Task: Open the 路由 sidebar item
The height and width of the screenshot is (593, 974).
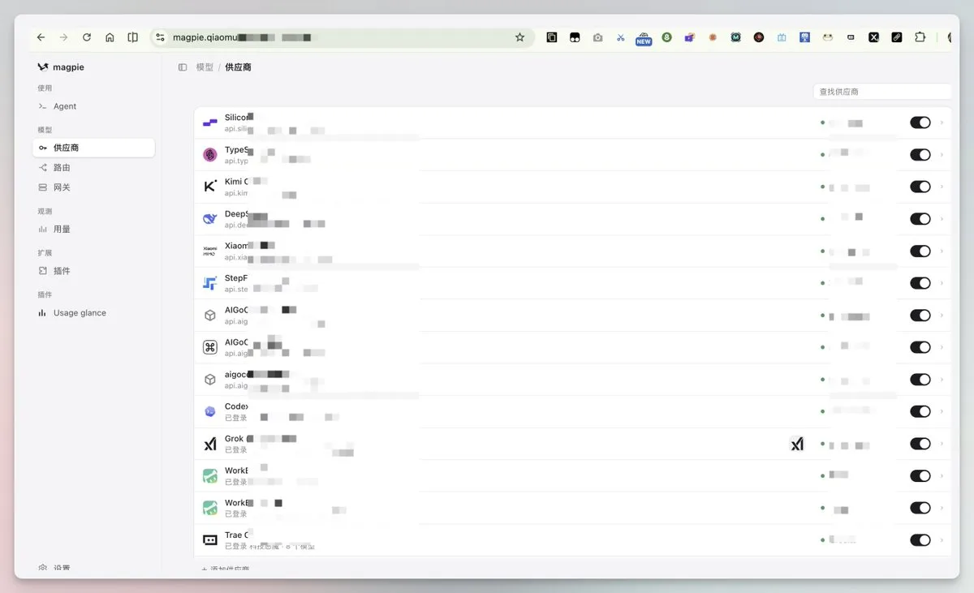Action: tap(93, 167)
